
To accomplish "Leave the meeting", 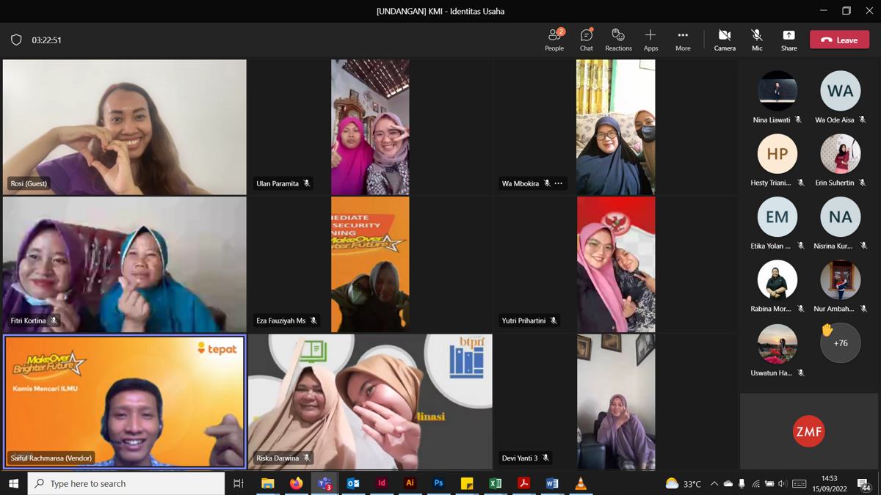I will pyautogui.click(x=839, y=40).
